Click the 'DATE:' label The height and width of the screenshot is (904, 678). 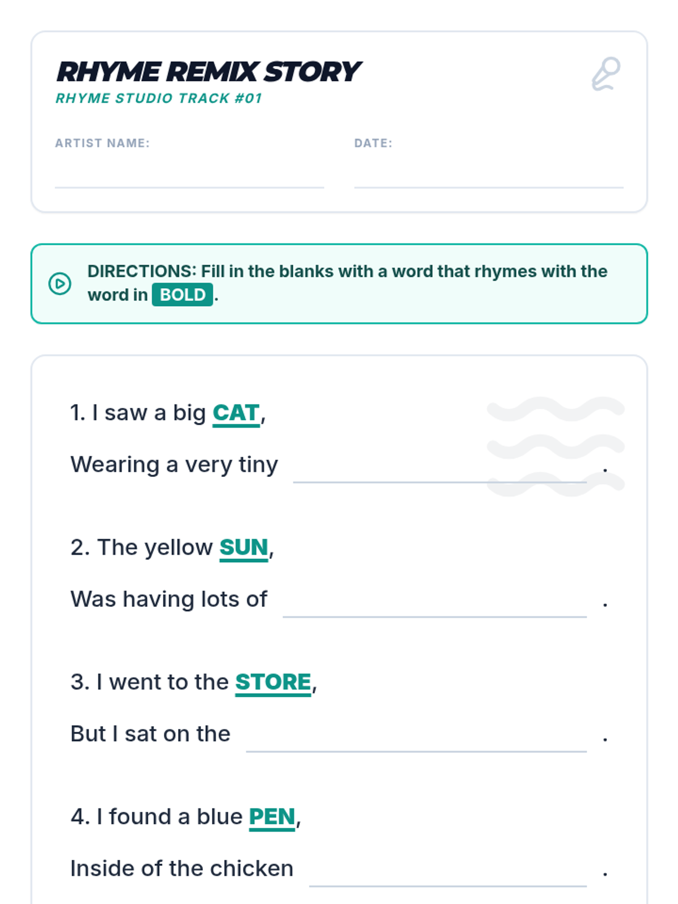pos(373,143)
